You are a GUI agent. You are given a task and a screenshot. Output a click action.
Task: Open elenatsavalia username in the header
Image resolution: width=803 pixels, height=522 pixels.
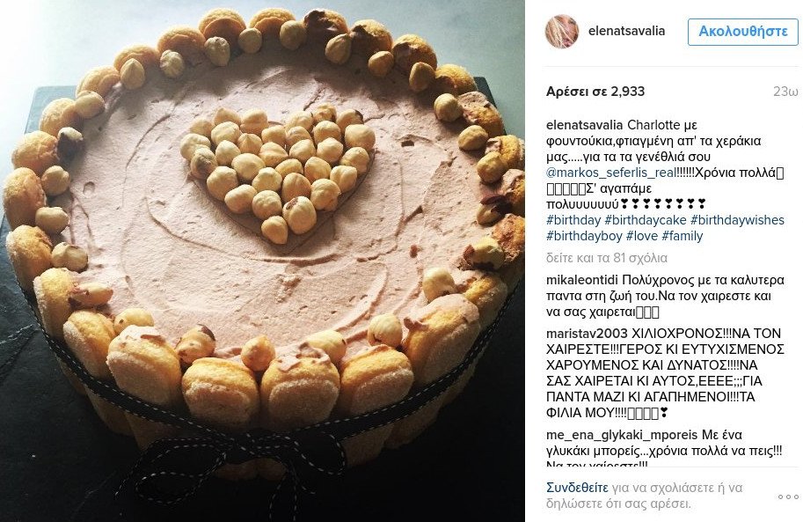(626, 31)
